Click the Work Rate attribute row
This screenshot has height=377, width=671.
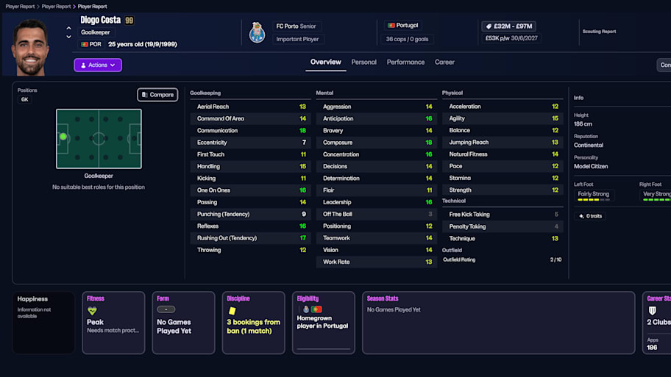[377, 262]
